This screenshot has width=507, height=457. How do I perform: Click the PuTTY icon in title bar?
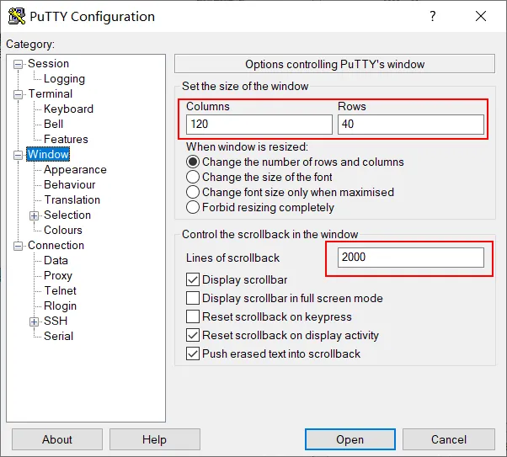(14, 16)
